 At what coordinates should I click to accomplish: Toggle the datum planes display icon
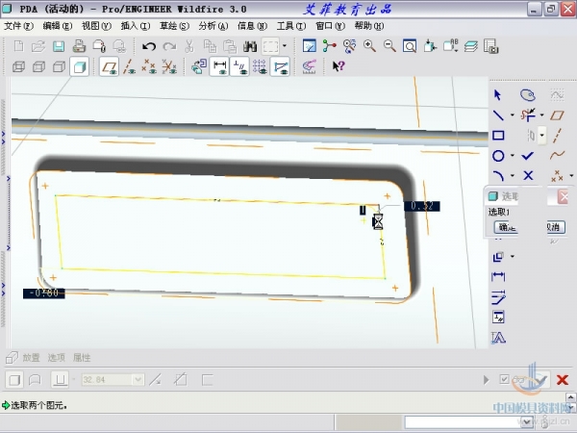click(x=110, y=66)
